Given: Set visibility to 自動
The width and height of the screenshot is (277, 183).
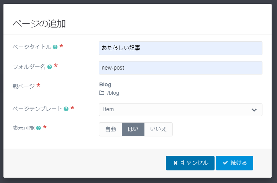Looking at the screenshot, I should pos(110,129).
